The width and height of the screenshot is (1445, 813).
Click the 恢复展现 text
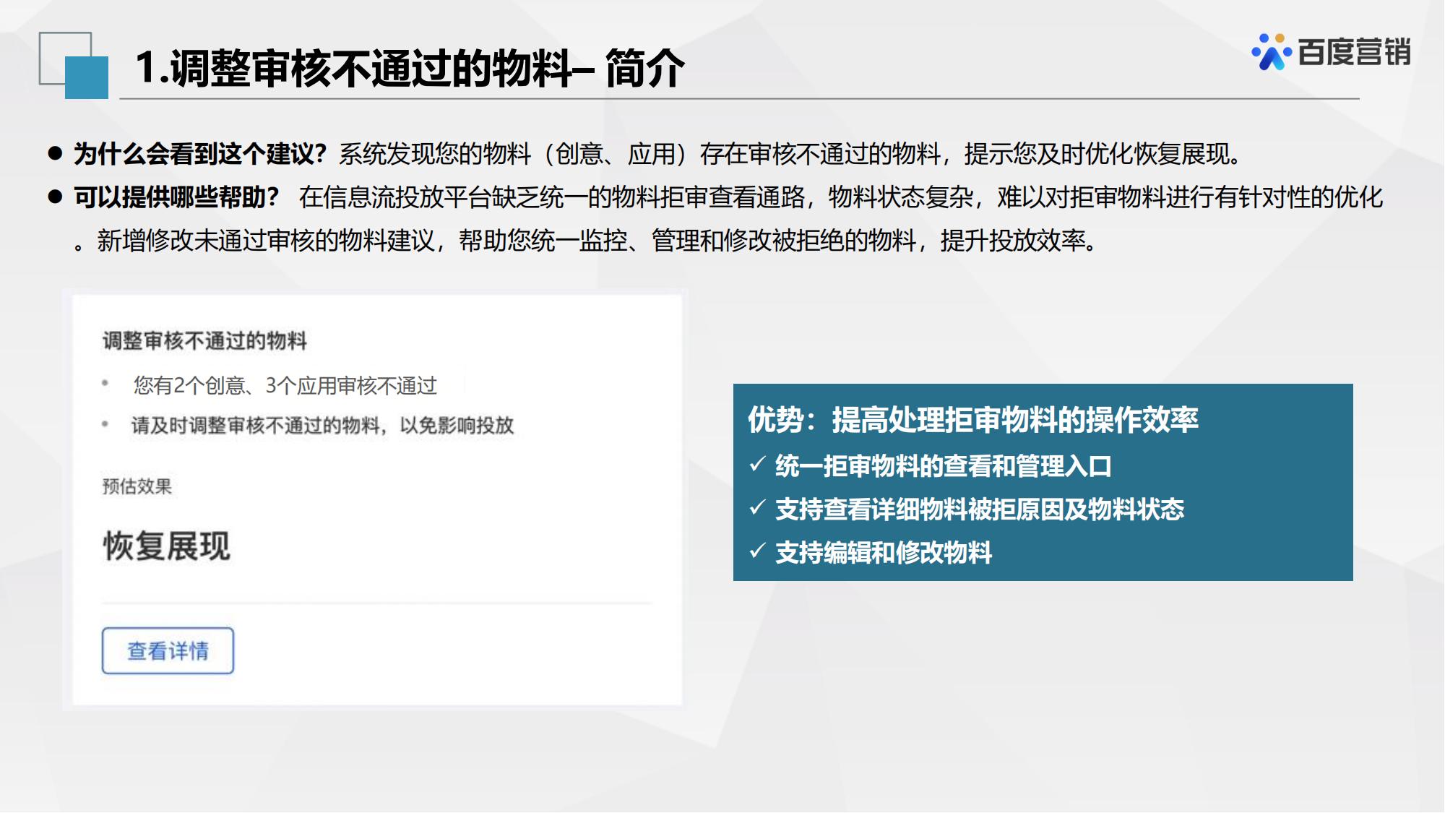(x=167, y=546)
